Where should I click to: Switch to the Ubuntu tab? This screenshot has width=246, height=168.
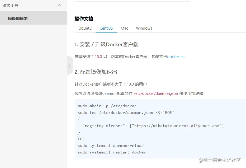point(85,28)
